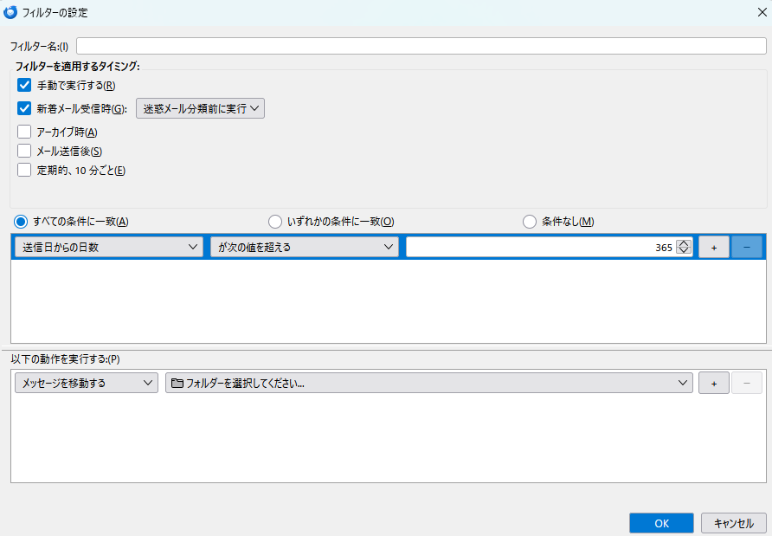The image size is (772, 536).
Task: Enable the メール送信後 checkbox
Action: [24, 150]
